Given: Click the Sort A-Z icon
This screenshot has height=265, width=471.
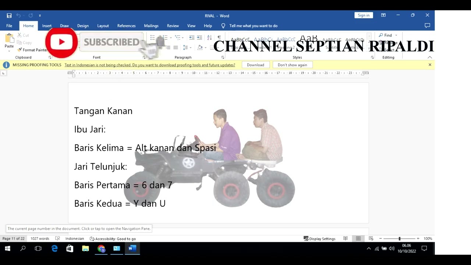Looking at the screenshot, I should pyautogui.click(x=209, y=38).
